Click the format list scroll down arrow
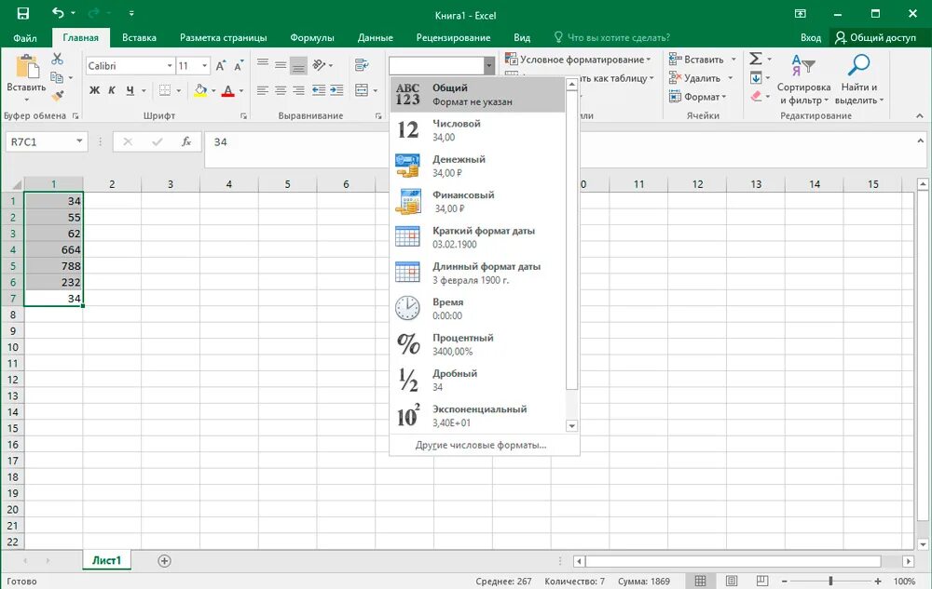This screenshot has height=589, width=932. 572,426
